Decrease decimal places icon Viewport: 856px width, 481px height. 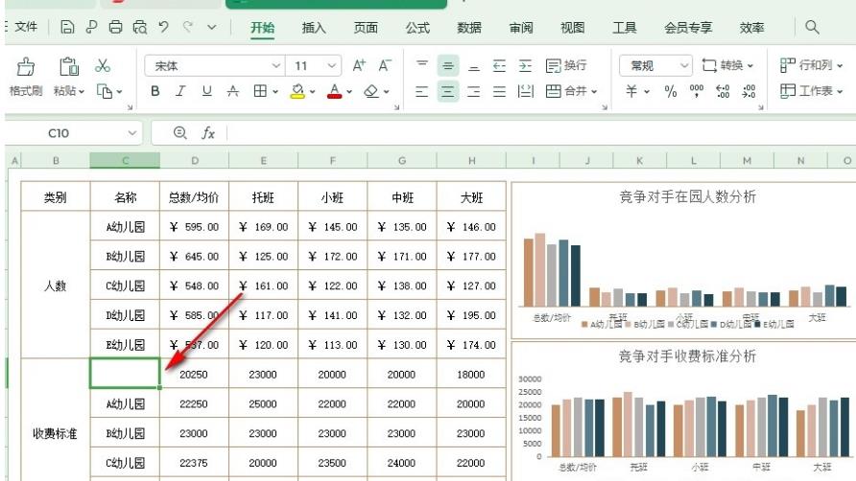click(749, 91)
